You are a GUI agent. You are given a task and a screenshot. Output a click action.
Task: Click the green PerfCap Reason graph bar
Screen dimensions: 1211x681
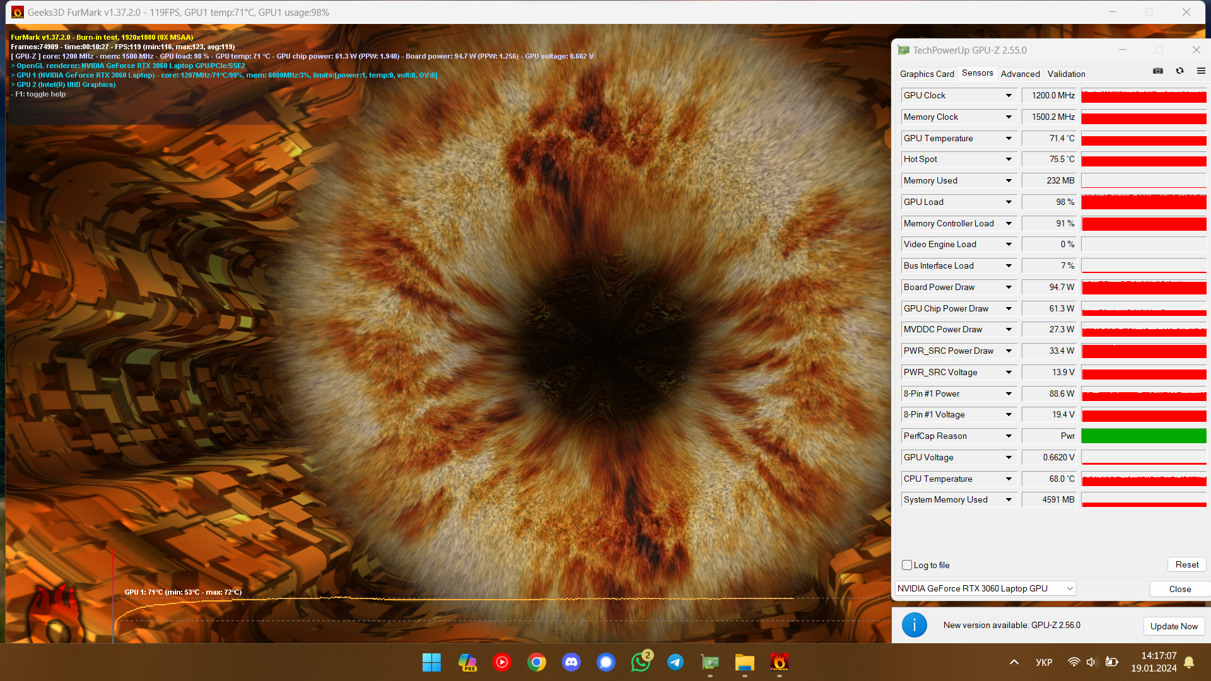1144,436
